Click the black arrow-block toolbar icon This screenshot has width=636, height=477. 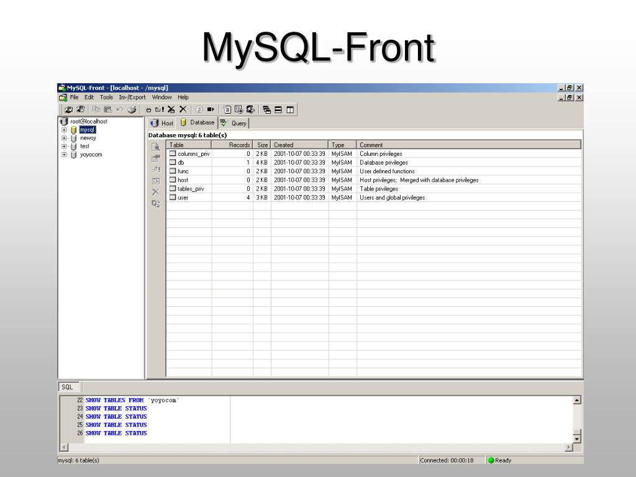[211, 109]
